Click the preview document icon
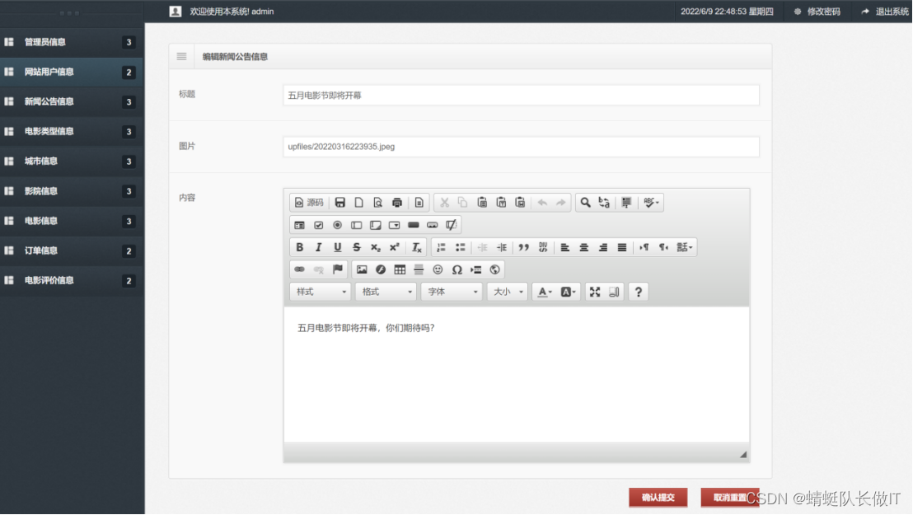Image resolution: width=913 pixels, height=515 pixels. pos(378,203)
